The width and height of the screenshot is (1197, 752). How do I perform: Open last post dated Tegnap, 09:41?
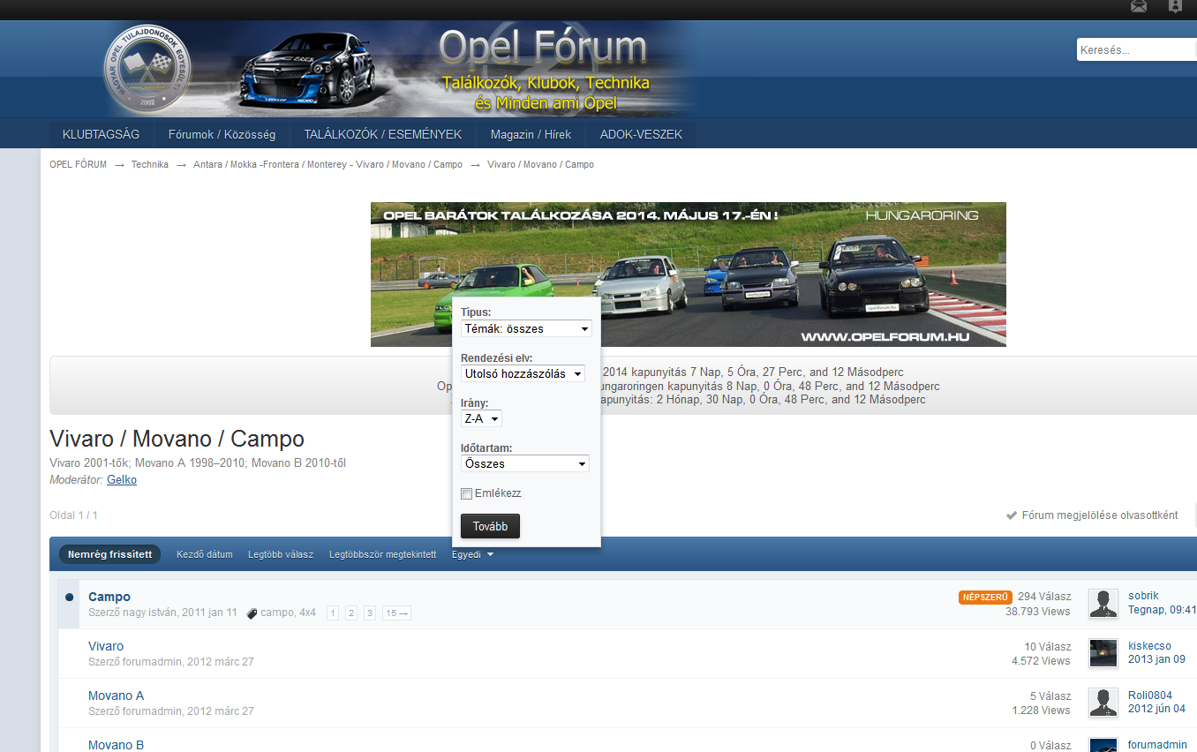coord(1163,610)
